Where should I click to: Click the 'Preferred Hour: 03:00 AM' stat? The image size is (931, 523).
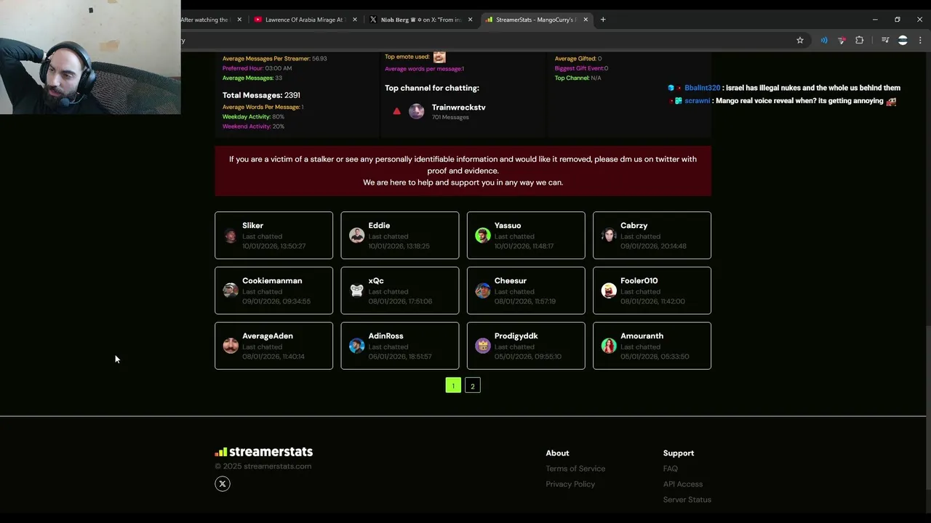point(257,68)
